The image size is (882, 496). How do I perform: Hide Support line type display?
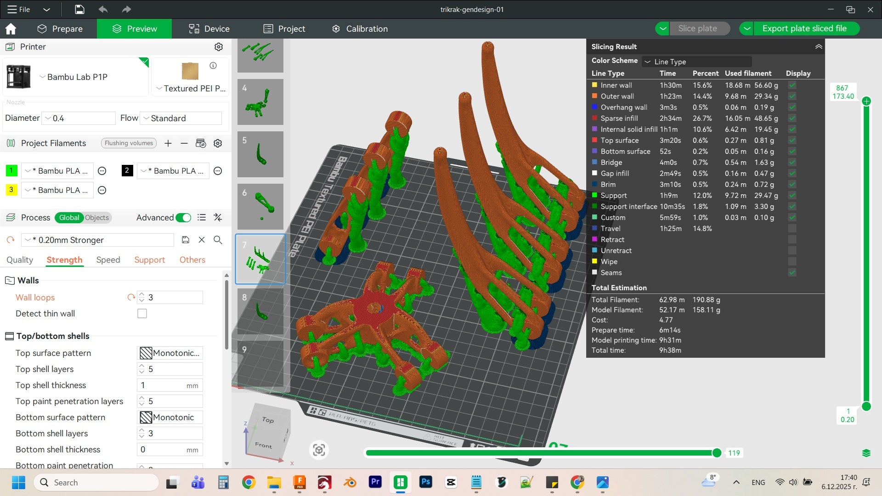coord(792,196)
